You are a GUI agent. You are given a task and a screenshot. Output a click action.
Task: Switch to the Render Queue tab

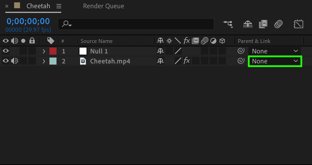coord(104,6)
